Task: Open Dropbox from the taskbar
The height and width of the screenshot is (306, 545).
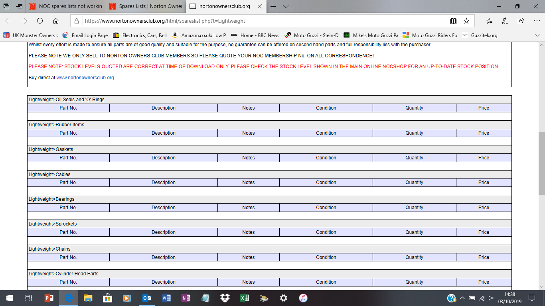Action: coord(225,298)
